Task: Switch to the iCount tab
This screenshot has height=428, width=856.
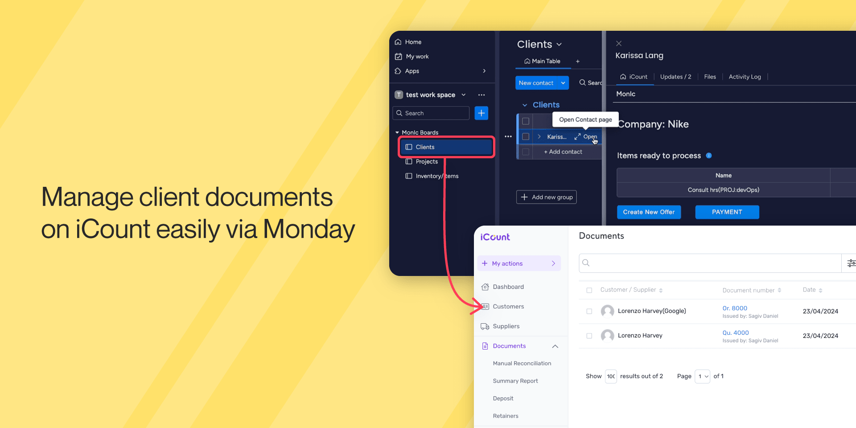Action: [x=634, y=77]
